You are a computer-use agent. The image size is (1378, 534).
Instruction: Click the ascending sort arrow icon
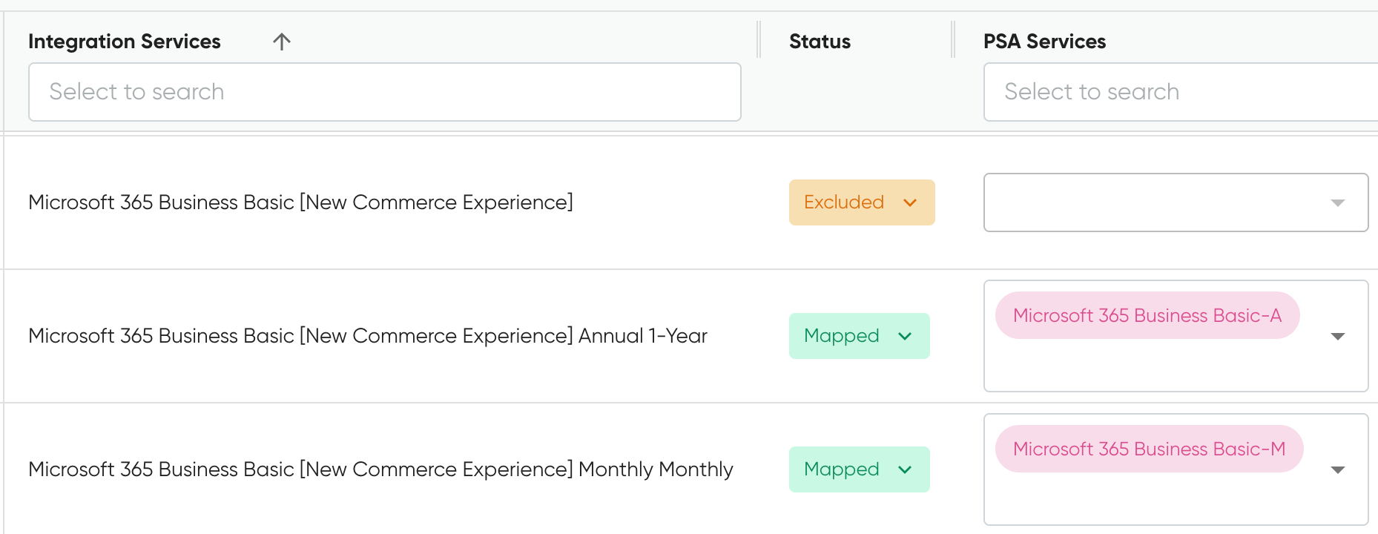tap(281, 42)
